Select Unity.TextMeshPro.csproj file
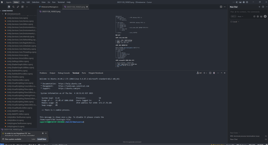 coord(17,71)
